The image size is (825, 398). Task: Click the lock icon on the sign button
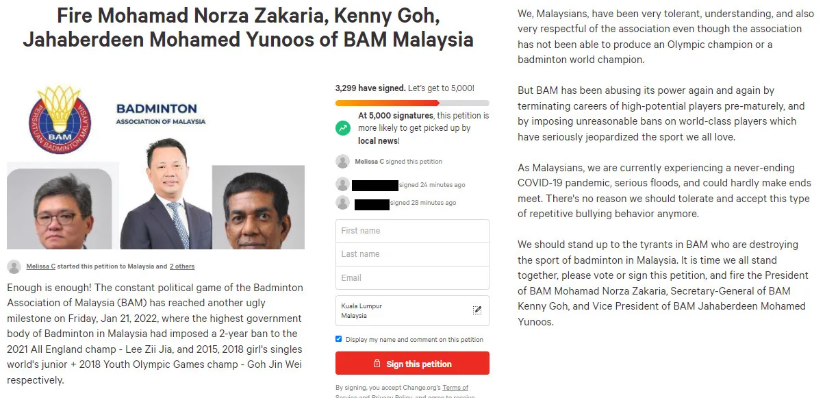tap(377, 364)
